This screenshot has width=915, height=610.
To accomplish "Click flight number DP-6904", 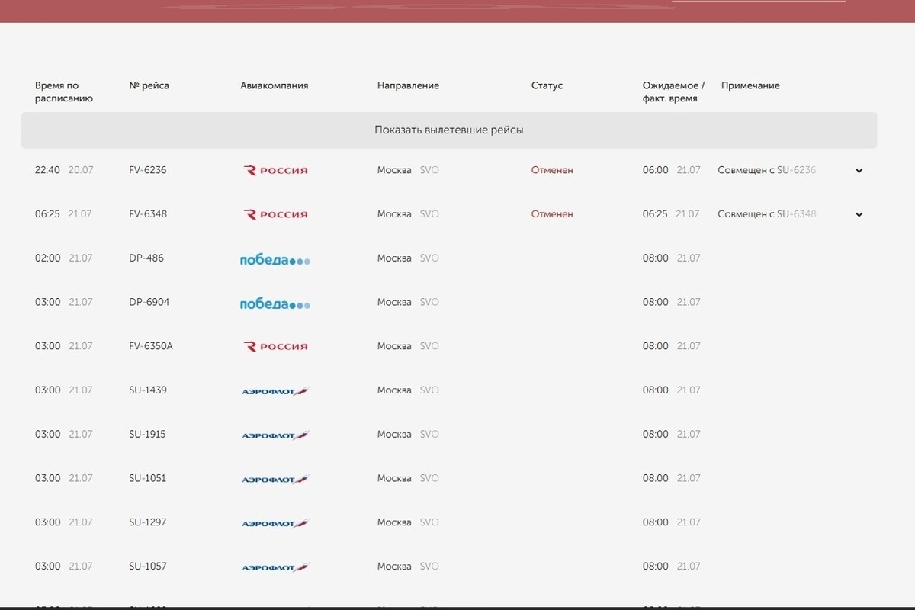I will click(x=149, y=303).
